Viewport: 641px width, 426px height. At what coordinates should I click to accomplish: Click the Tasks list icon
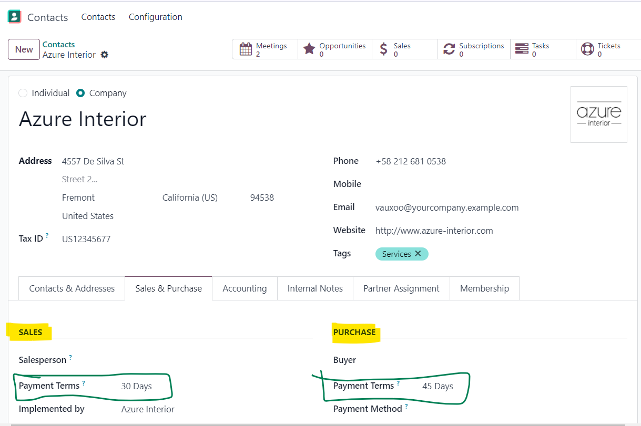pyautogui.click(x=522, y=49)
